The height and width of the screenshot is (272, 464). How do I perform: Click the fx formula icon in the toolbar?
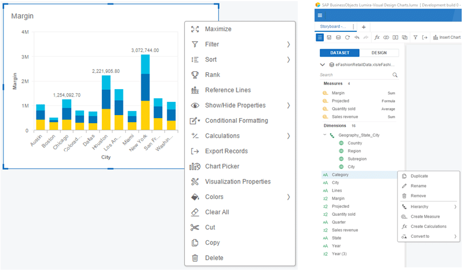tap(377, 38)
